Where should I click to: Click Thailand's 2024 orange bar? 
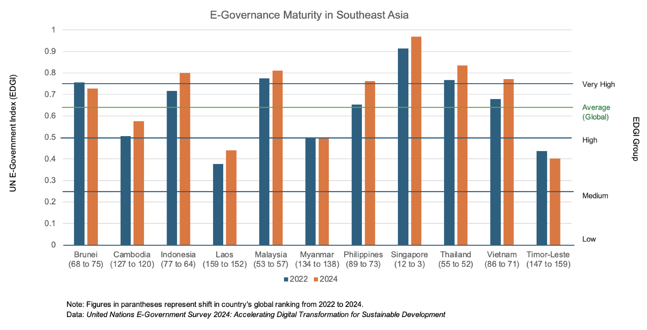coord(462,155)
